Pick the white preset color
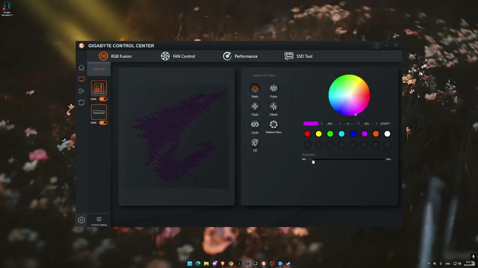The width and height of the screenshot is (478, 268). pos(387,134)
